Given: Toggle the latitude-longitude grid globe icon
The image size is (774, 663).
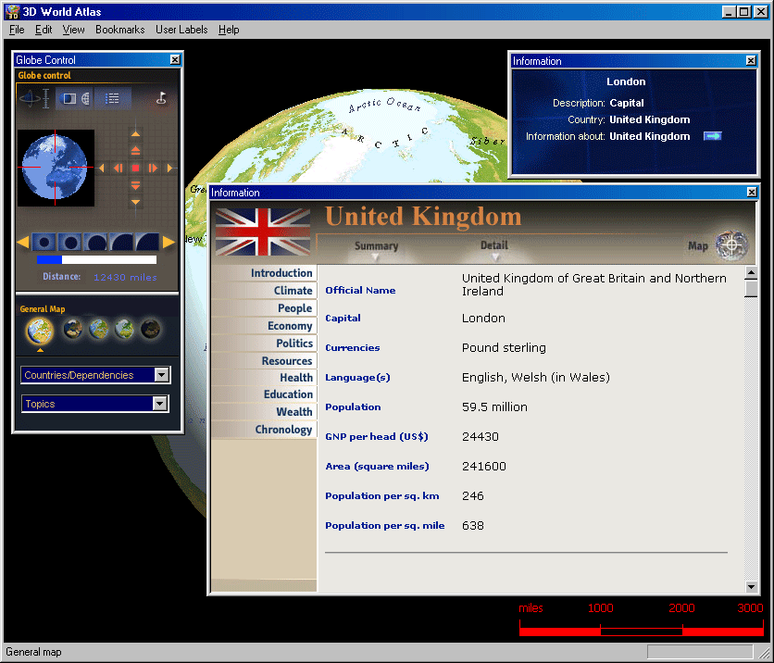Looking at the screenshot, I should click(x=85, y=99).
